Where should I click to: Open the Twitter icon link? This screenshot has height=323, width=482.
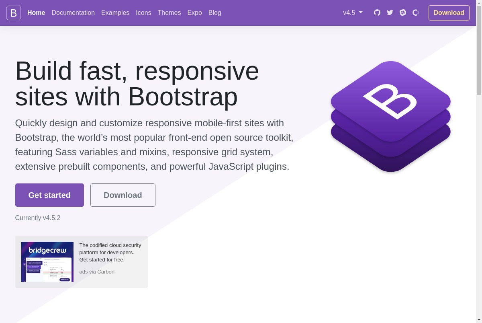point(390,12)
